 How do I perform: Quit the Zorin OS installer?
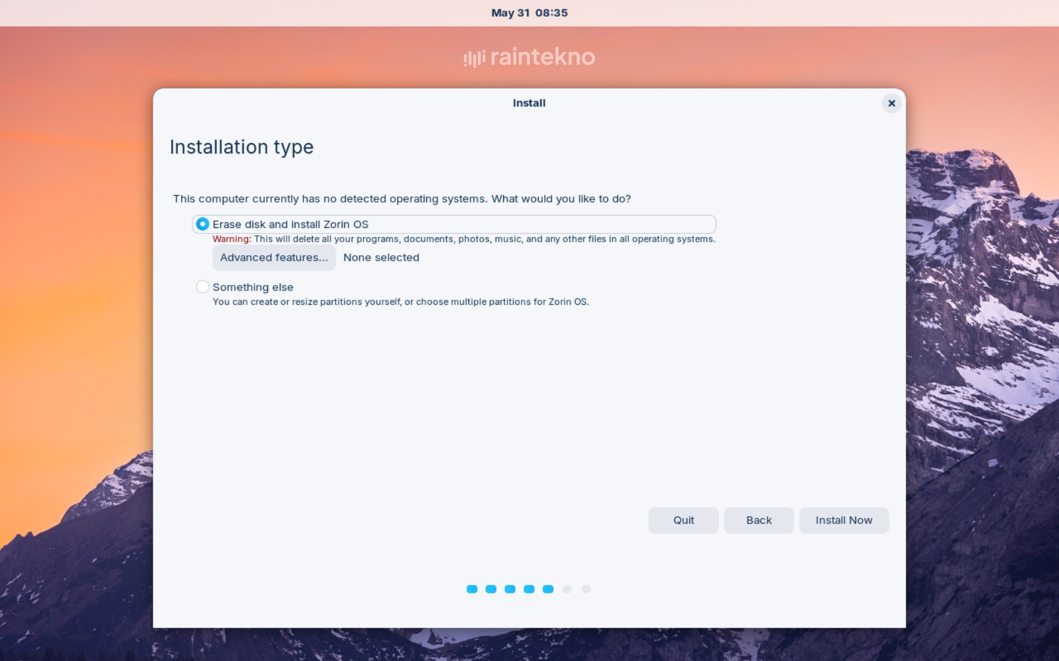coord(683,520)
